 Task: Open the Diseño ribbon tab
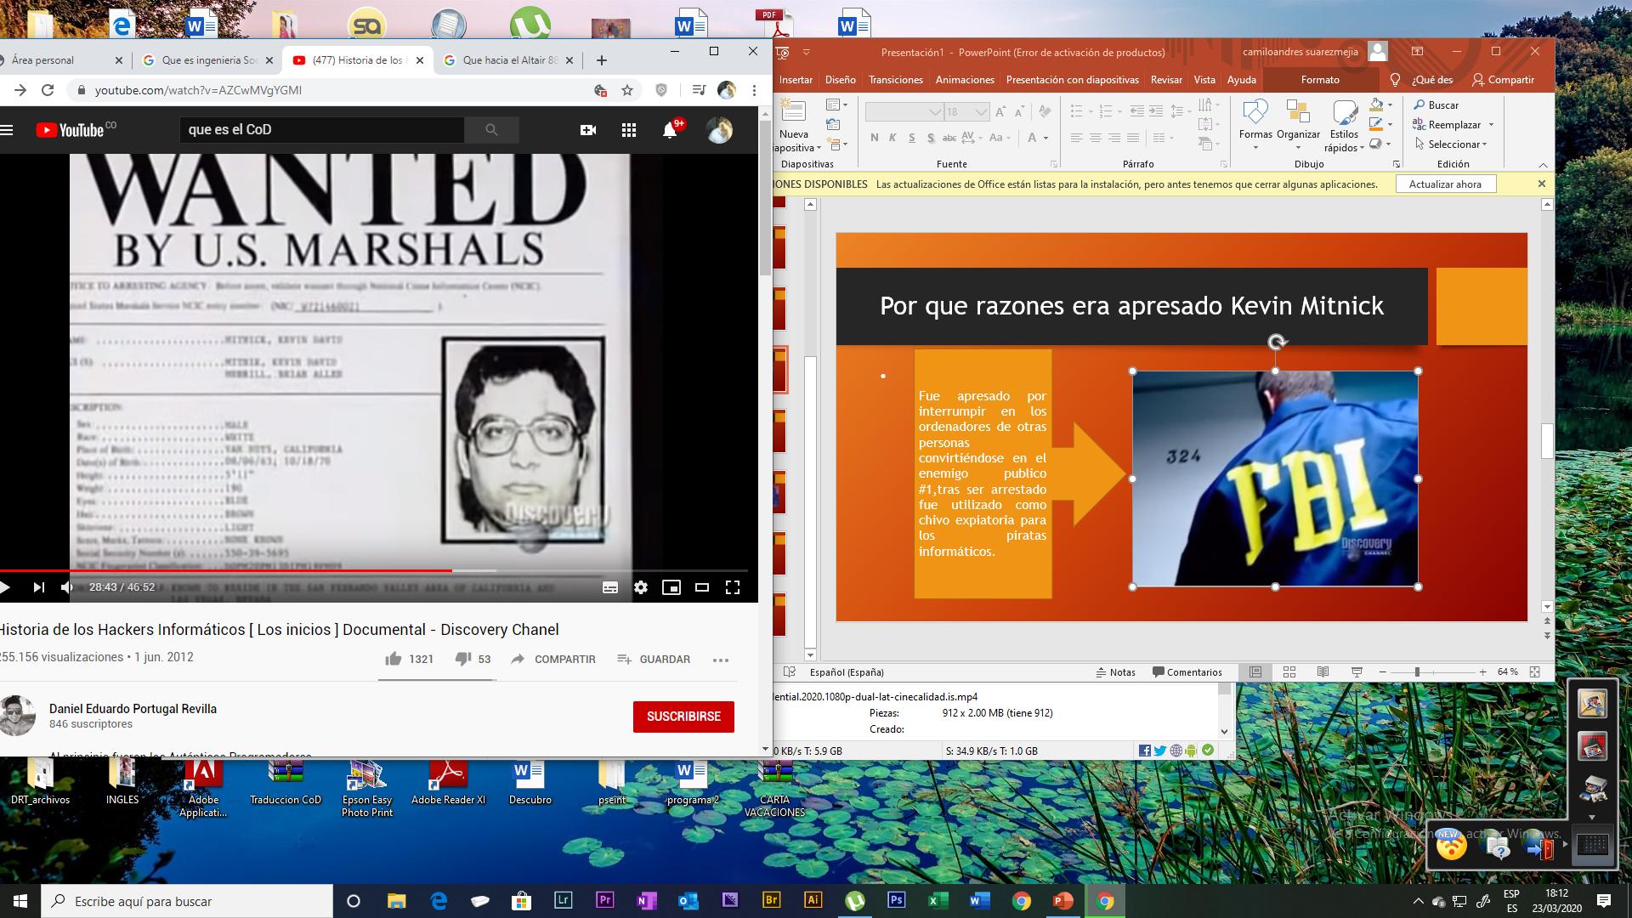[840, 80]
